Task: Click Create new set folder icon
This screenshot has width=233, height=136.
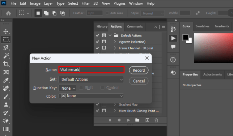Action: coord(137,120)
